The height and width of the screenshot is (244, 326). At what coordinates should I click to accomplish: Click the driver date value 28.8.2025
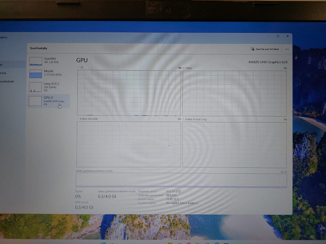coord(171,195)
